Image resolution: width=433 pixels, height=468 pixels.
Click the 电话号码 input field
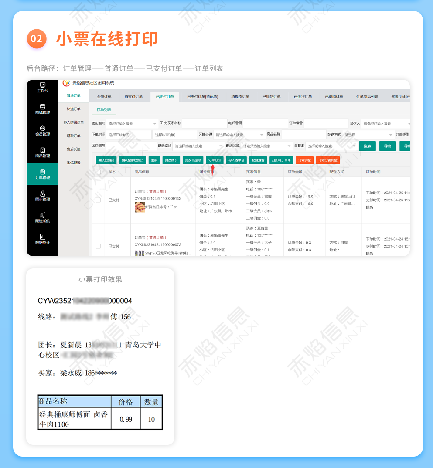click(264, 123)
